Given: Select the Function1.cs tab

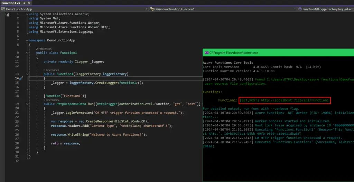Looking at the screenshot, I should [x=10, y=3].
